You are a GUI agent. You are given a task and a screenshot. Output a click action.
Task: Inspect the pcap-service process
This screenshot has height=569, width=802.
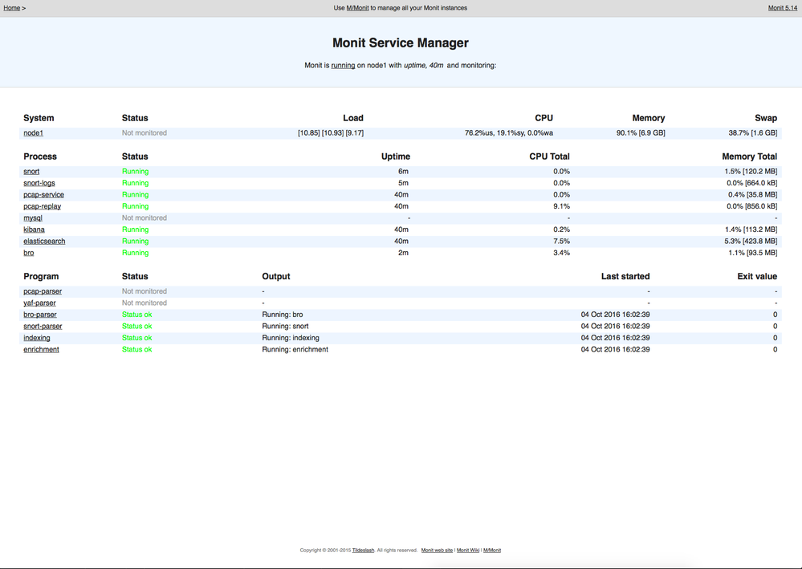[x=43, y=194]
